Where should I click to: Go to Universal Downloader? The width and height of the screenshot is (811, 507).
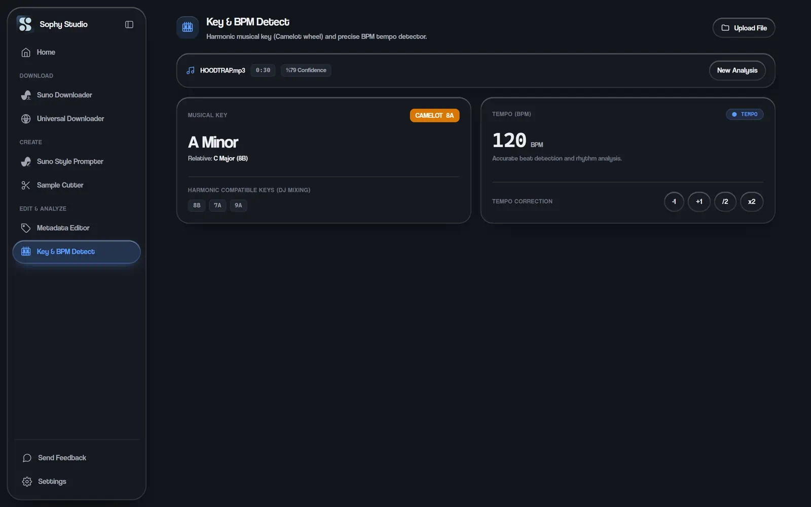[77, 119]
